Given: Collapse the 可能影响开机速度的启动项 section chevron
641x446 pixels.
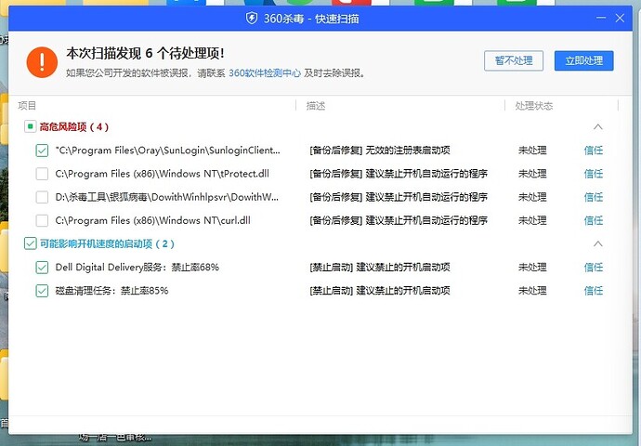Looking at the screenshot, I should coord(597,243).
